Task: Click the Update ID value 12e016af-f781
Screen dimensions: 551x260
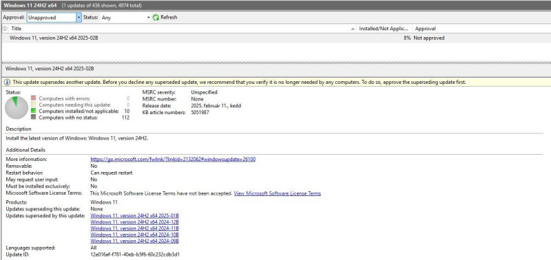Action: [x=135, y=254]
